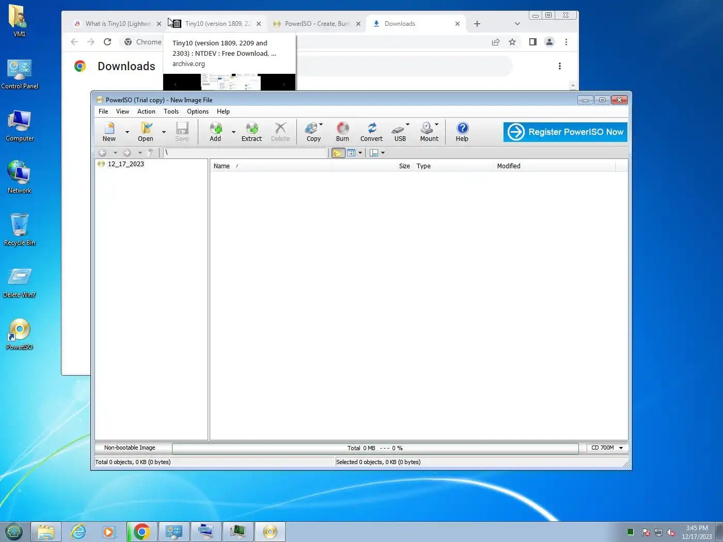Close the Downloads tab in Chrome
Image resolution: width=723 pixels, height=542 pixels.
[x=457, y=24]
